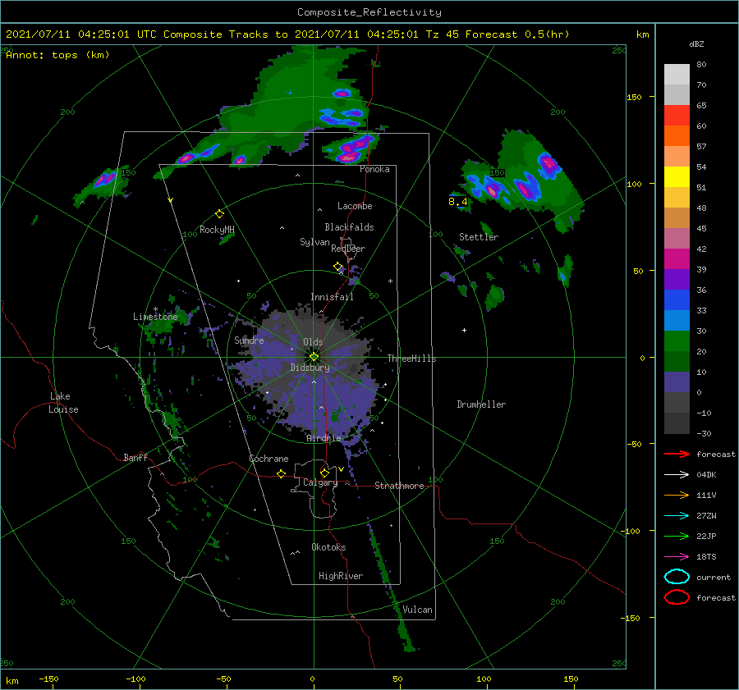
Task: Click the Stettler city label
Action: click(479, 237)
